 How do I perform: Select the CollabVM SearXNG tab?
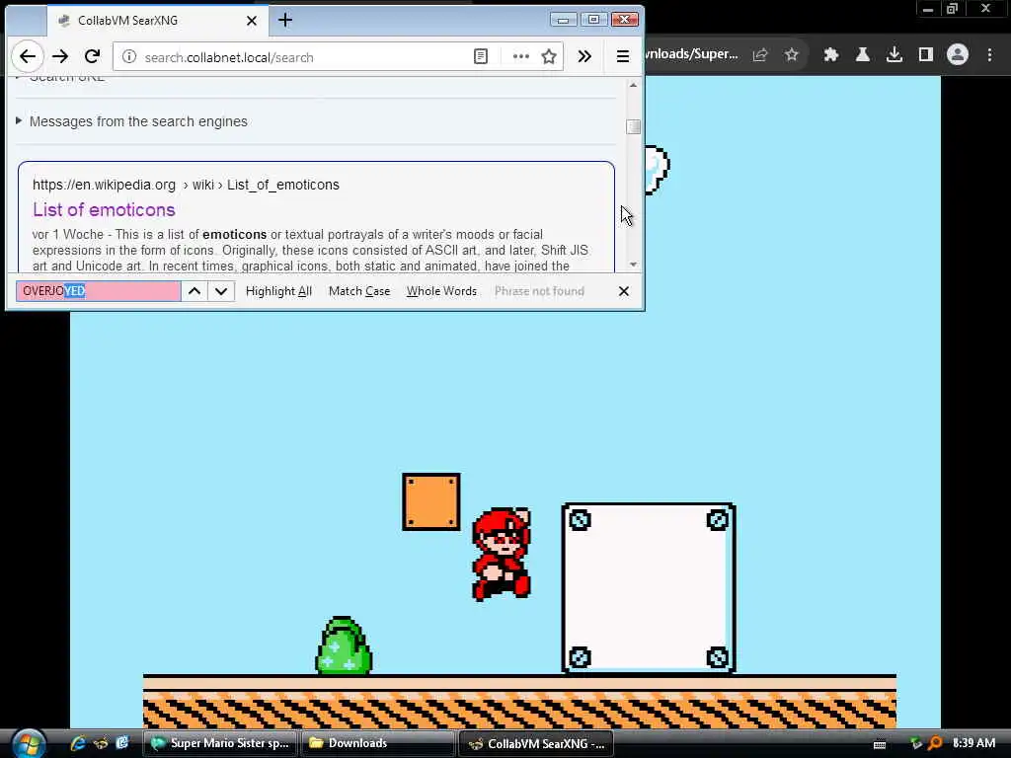[x=155, y=21]
